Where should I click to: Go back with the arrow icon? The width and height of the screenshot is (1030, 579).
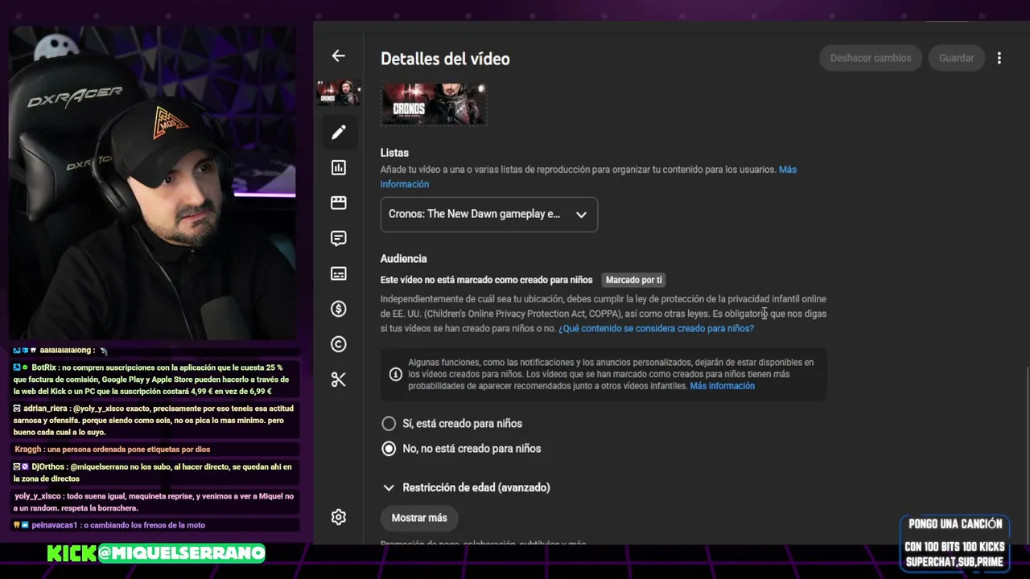[x=338, y=55]
